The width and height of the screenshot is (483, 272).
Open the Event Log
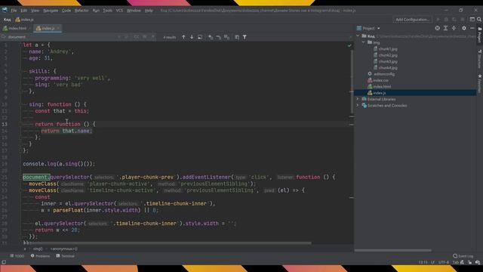[463, 256]
